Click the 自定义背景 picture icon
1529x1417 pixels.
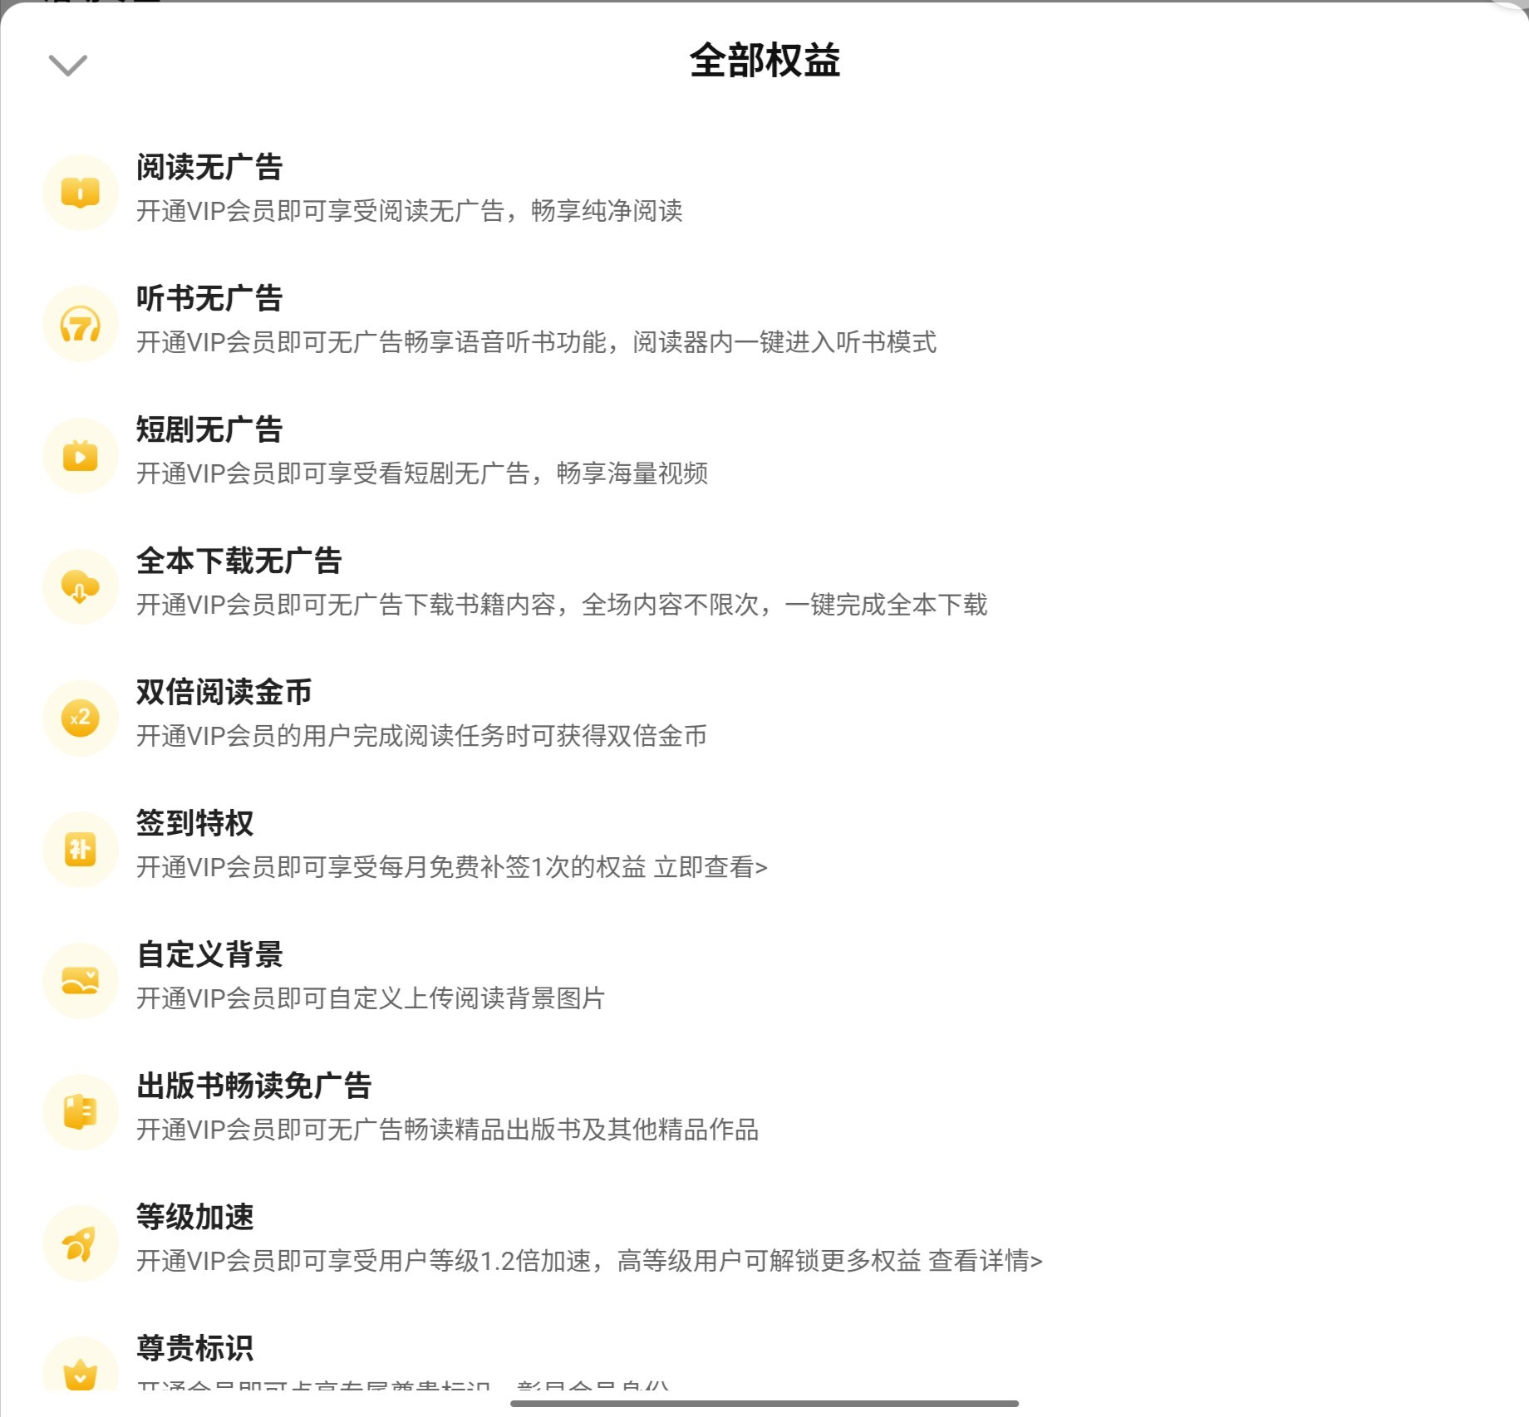click(81, 980)
